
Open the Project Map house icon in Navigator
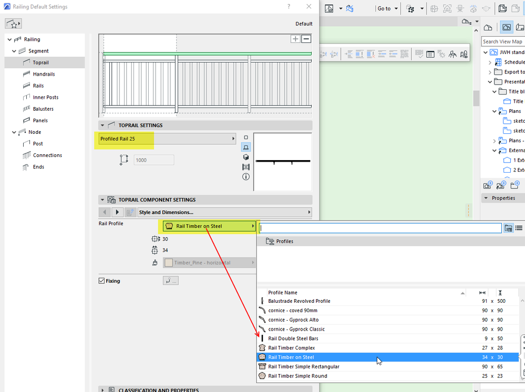488,27
